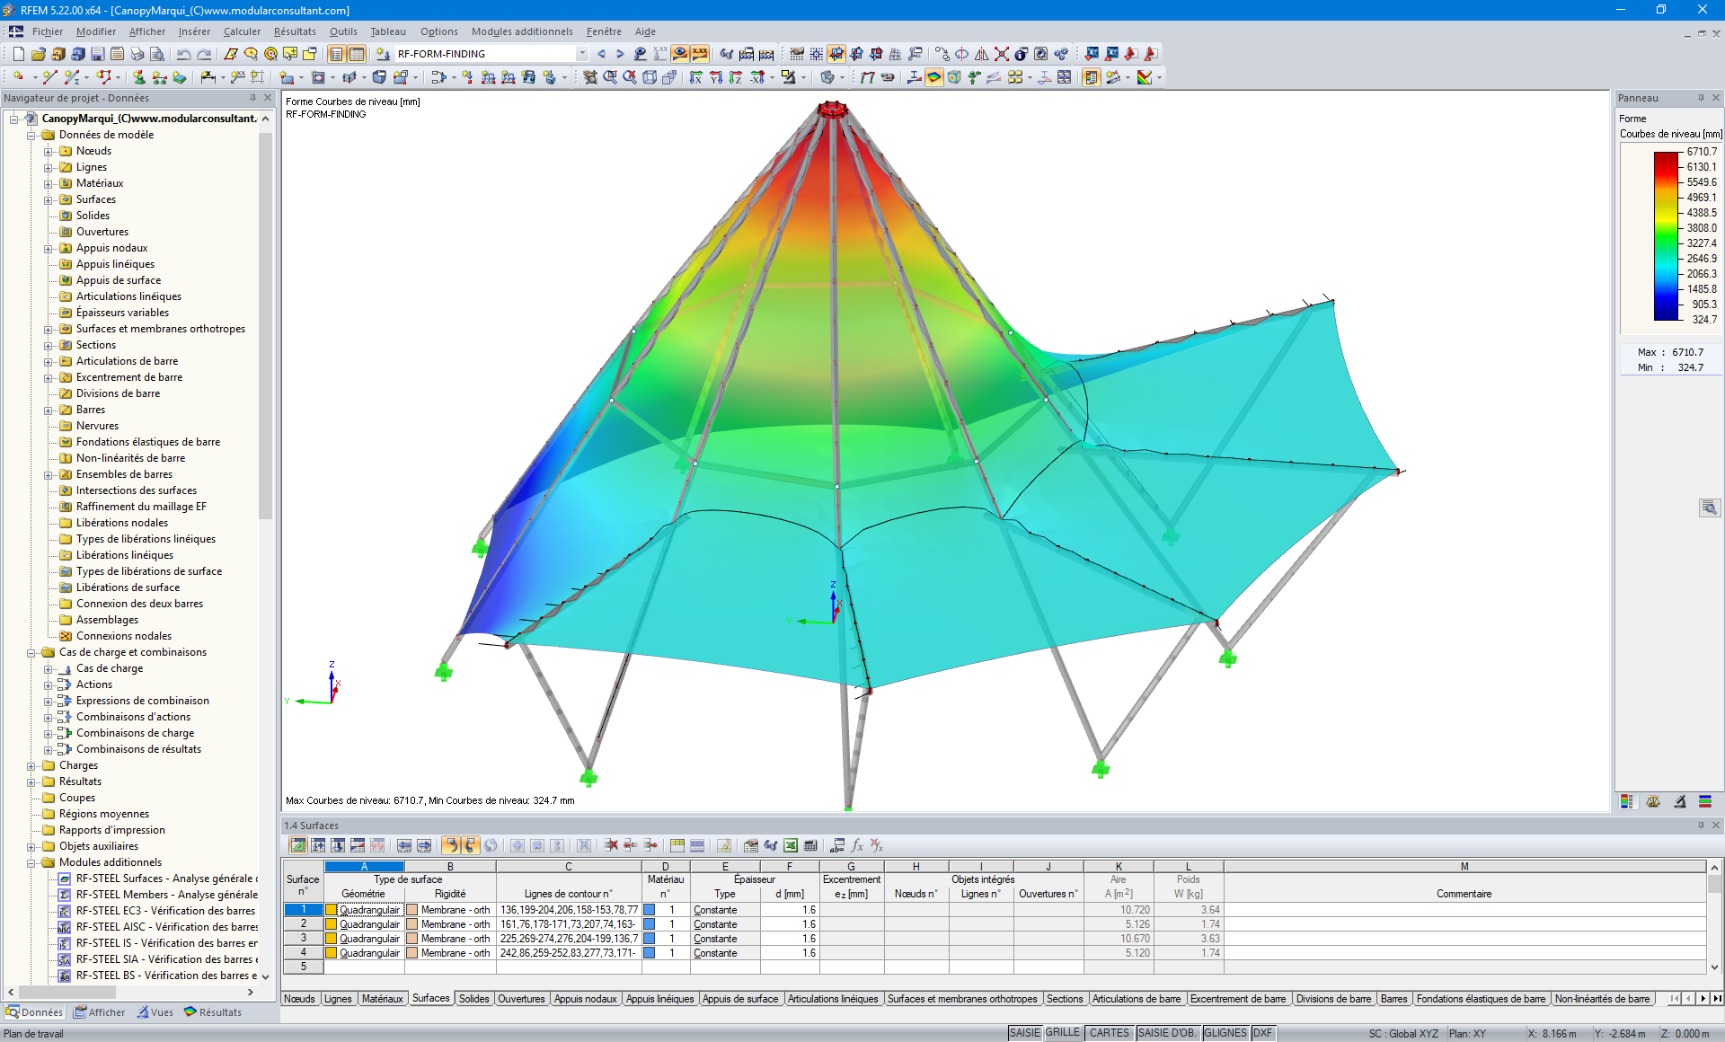Open the RF-FORM-FINDING load case dropdown
Screen dimensions: 1725x1042
(582, 54)
